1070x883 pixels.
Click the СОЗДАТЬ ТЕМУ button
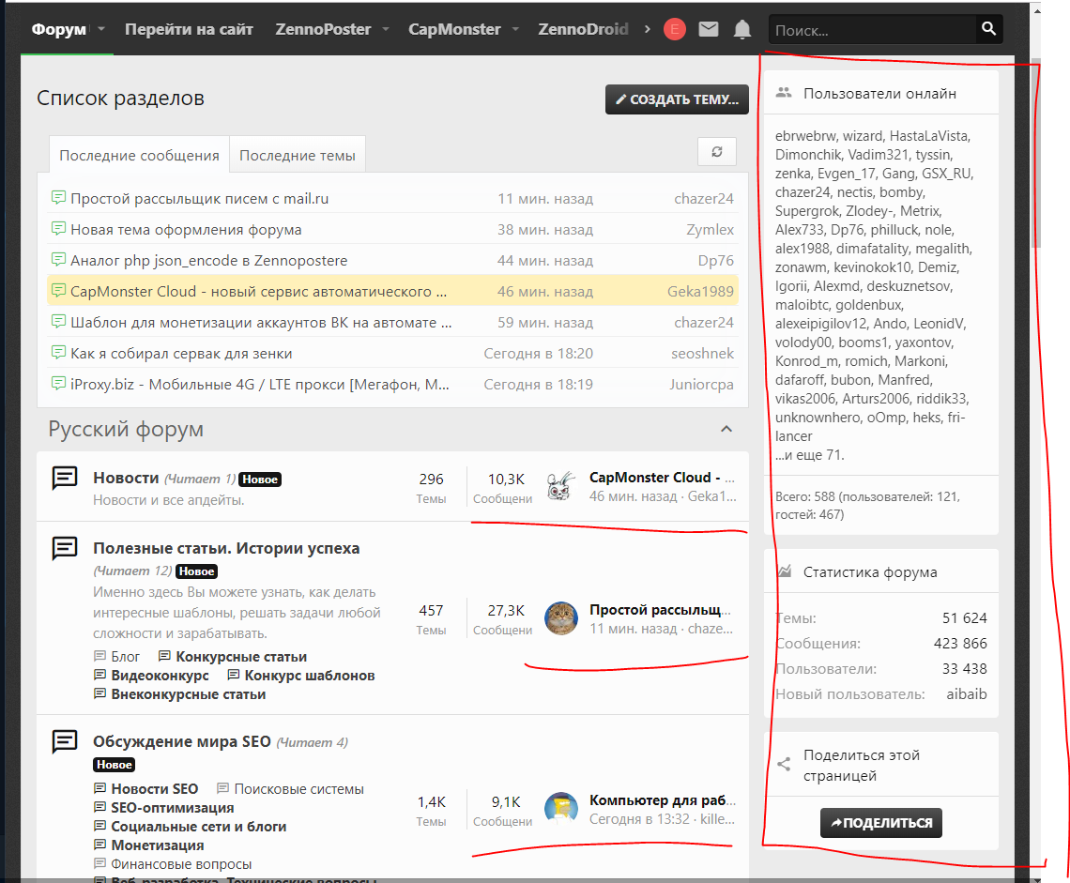pos(677,99)
